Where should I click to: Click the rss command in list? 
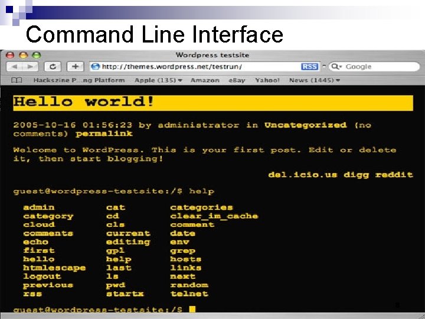pos(32,294)
